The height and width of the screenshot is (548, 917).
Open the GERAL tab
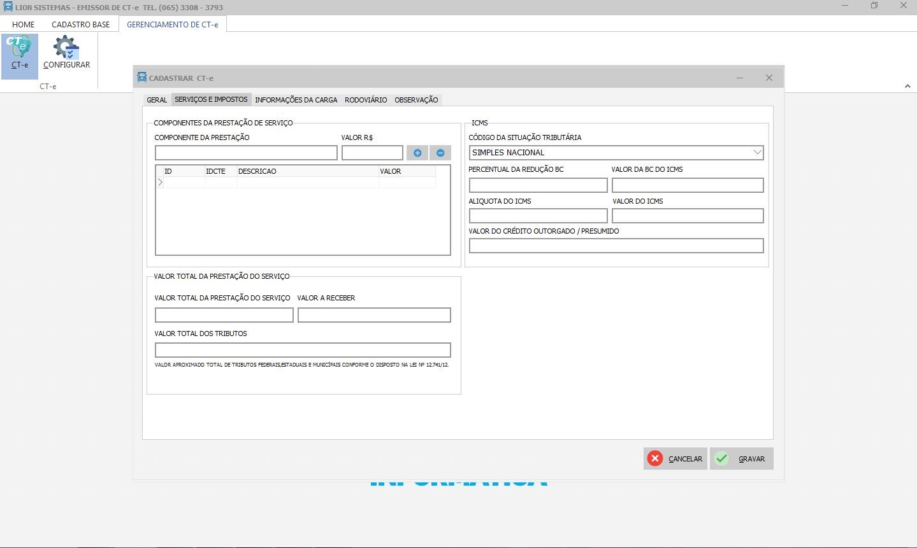coord(157,100)
